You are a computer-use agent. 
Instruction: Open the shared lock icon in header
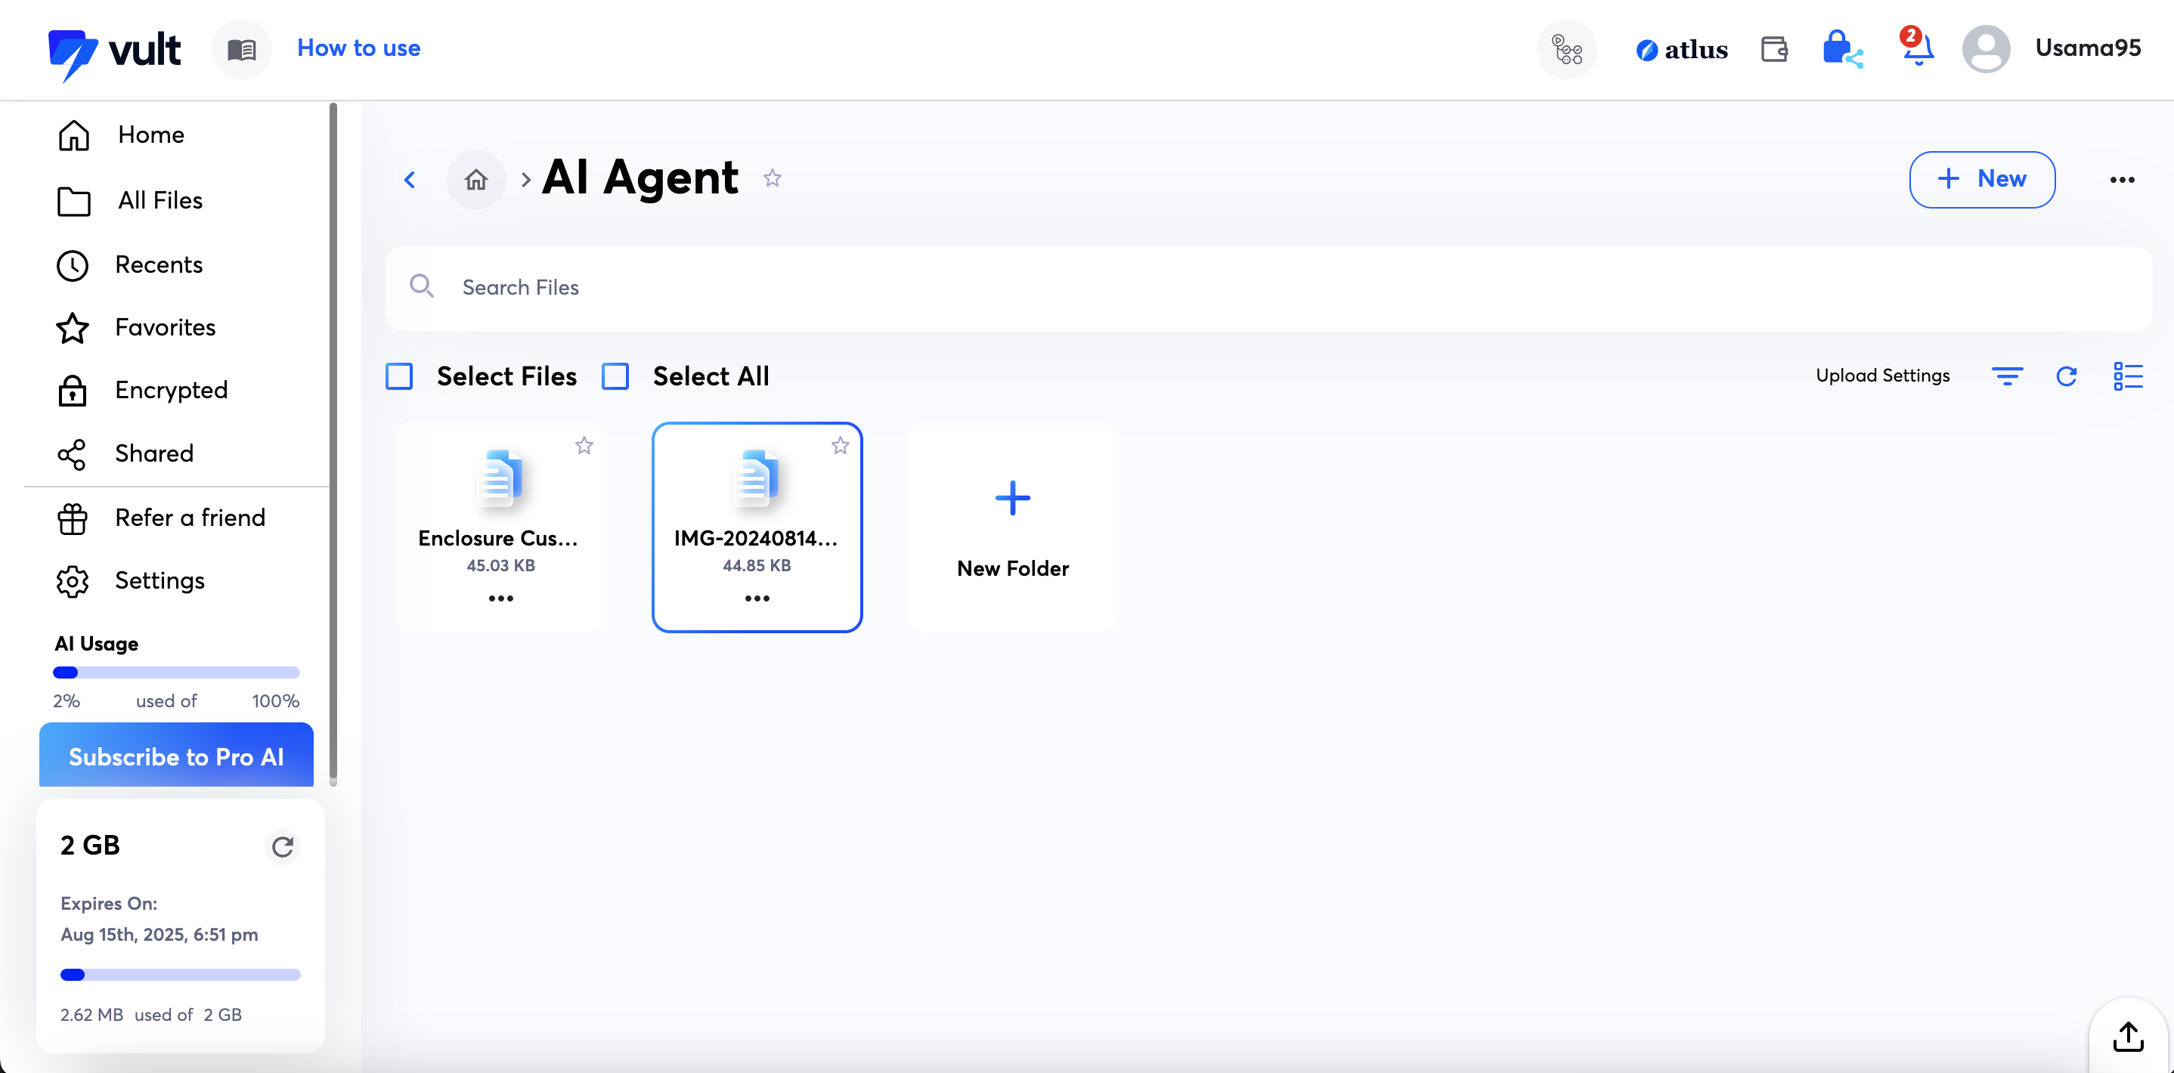1841,49
